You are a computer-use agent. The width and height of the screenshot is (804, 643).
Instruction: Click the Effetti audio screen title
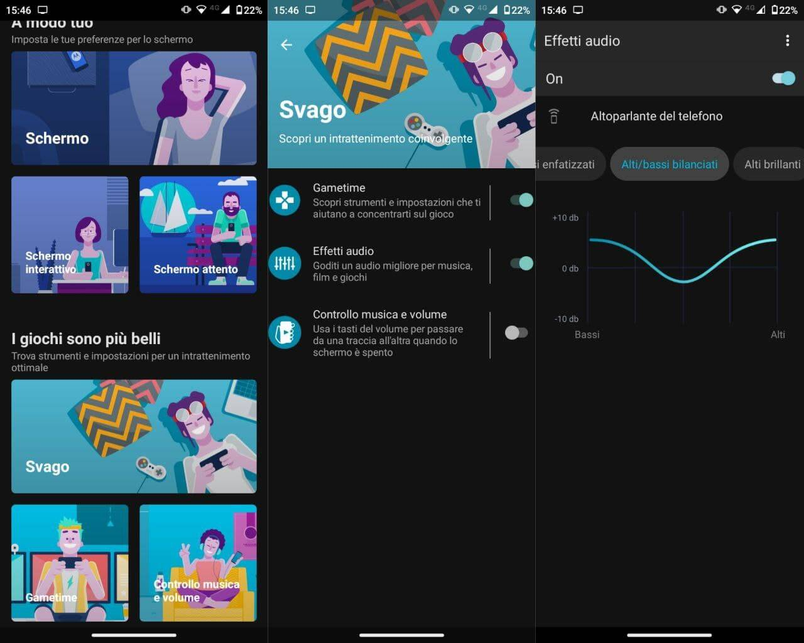(x=582, y=41)
